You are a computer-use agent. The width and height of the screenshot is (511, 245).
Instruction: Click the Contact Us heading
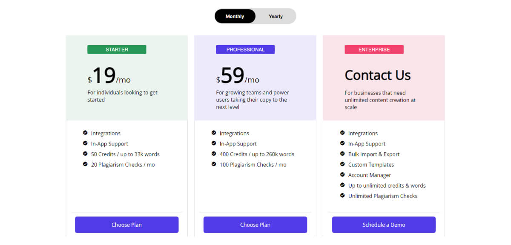377,75
